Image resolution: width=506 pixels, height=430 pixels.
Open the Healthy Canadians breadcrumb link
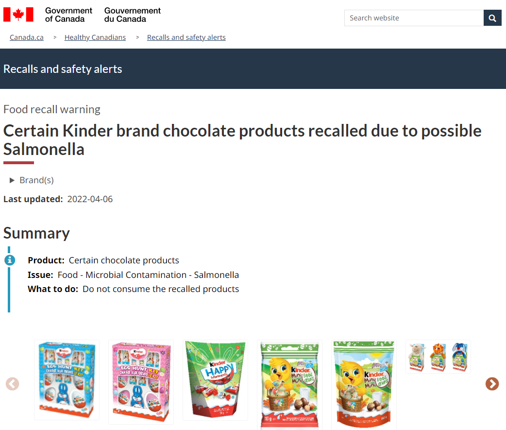click(95, 37)
